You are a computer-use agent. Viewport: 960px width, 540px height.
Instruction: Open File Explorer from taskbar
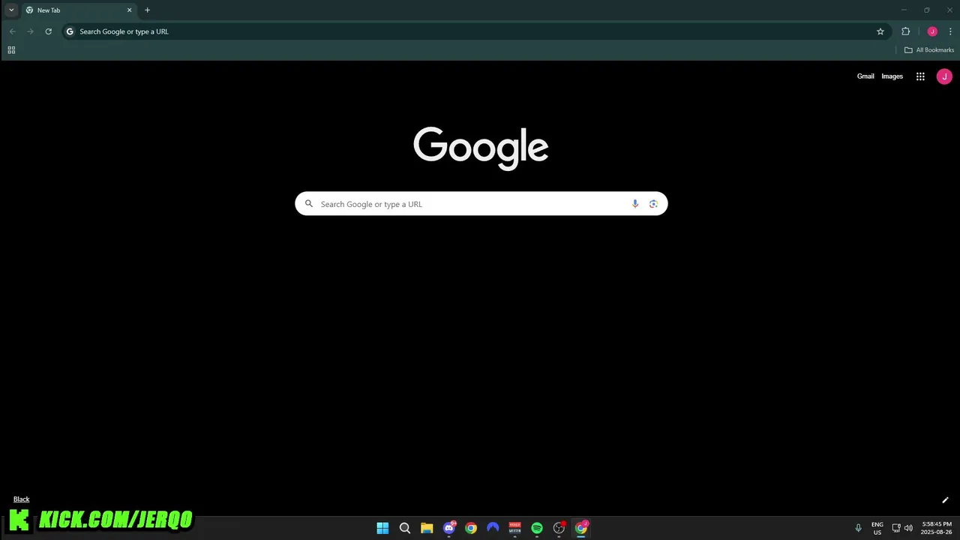click(x=427, y=528)
